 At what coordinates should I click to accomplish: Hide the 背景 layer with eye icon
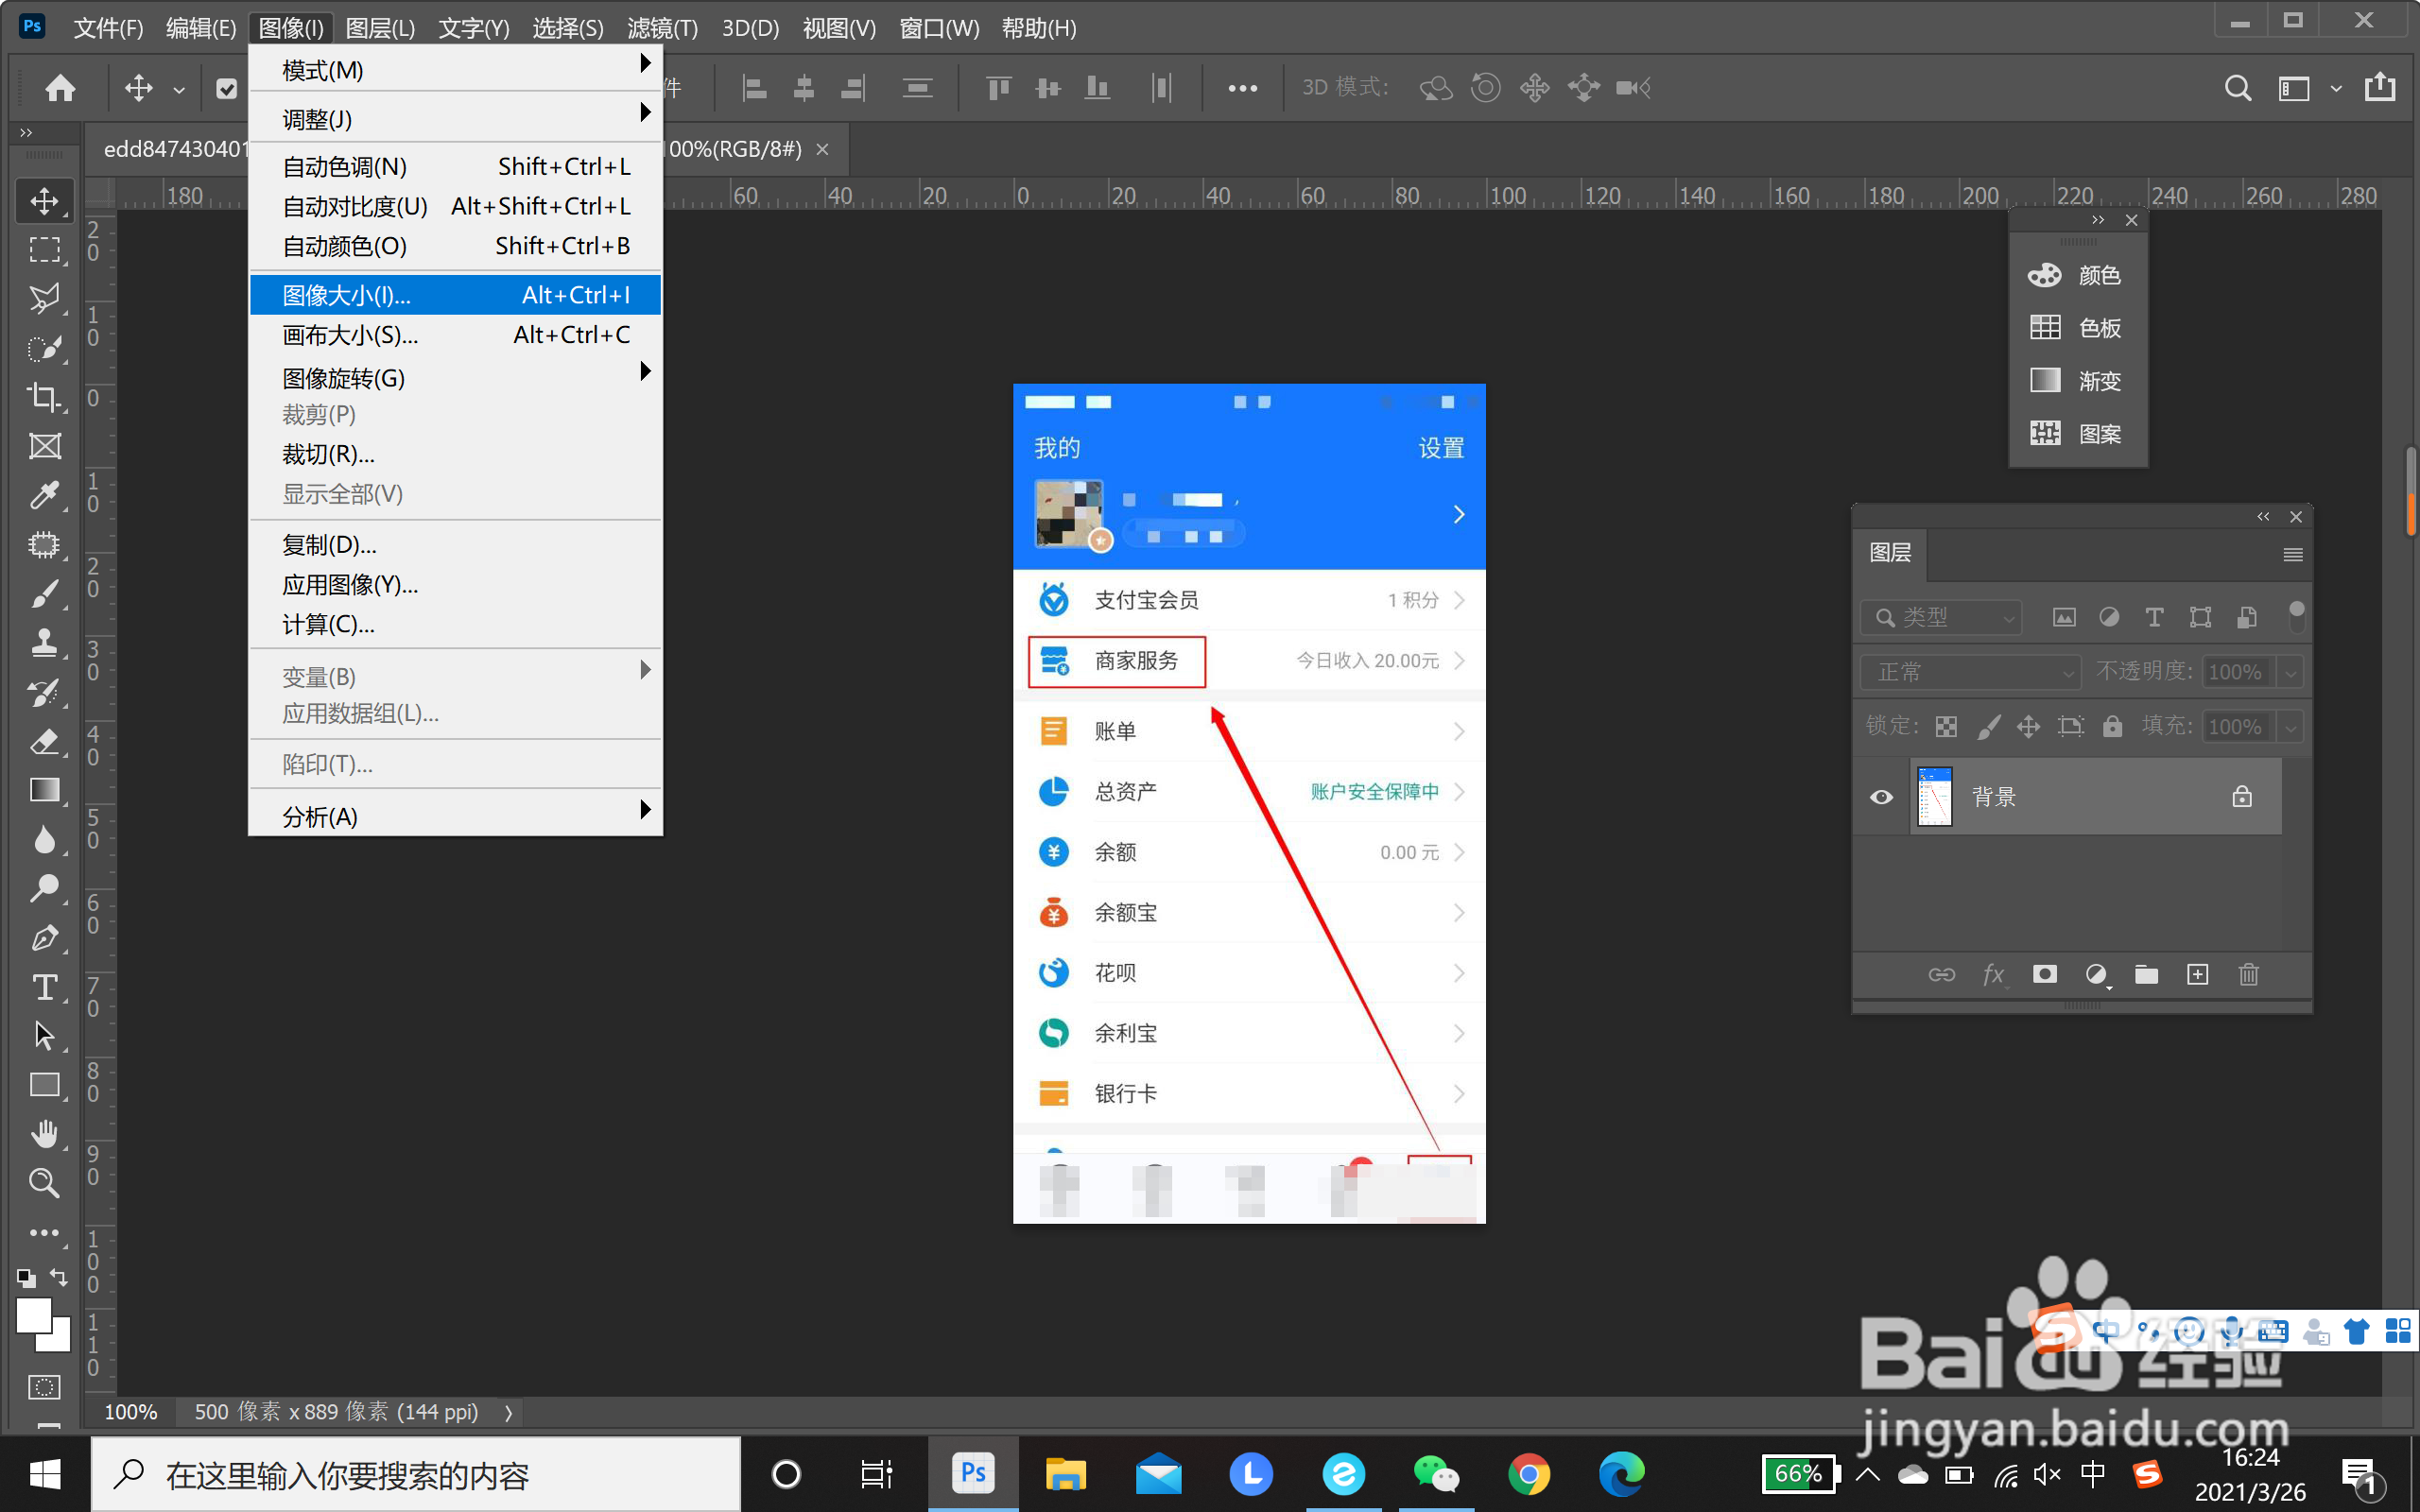pyautogui.click(x=1881, y=797)
